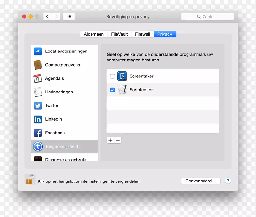Open Contactgegevens privacy settings
Image resolution: width=256 pixels, height=217 pixels.
click(x=38, y=65)
